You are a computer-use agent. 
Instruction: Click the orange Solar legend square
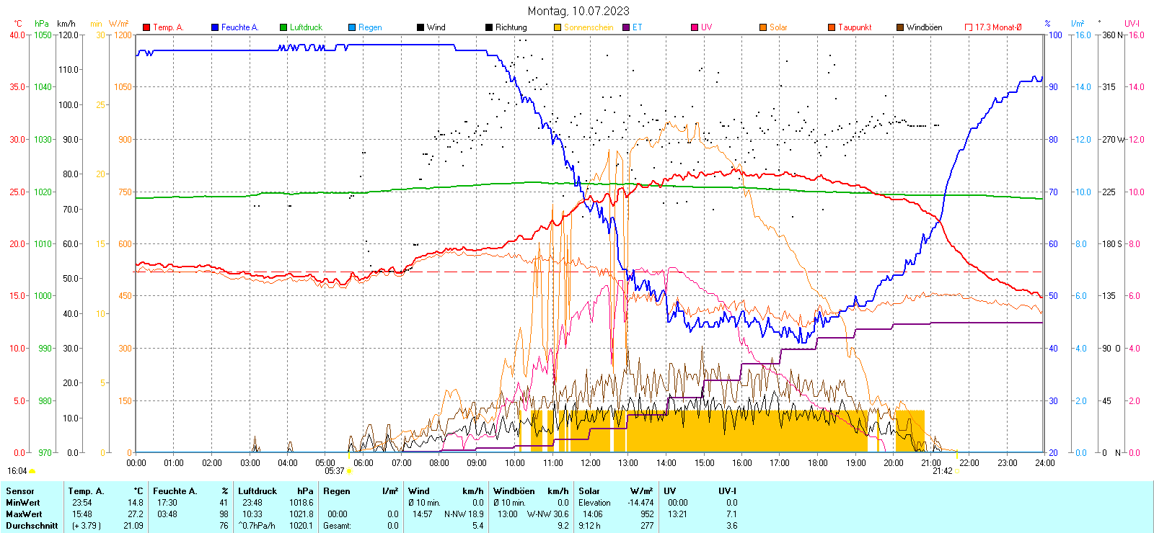tap(763, 27)
